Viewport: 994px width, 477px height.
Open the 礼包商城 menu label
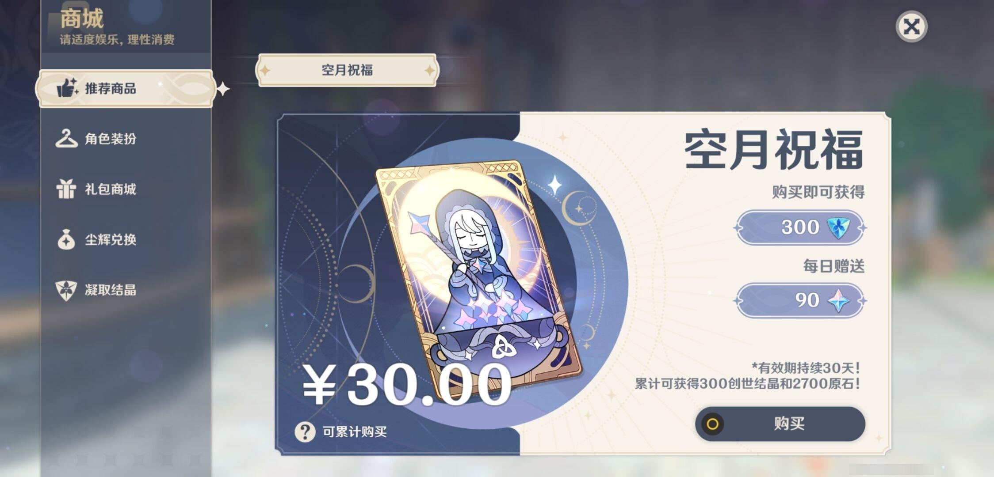pyautogui.click(x=111, y=189)
